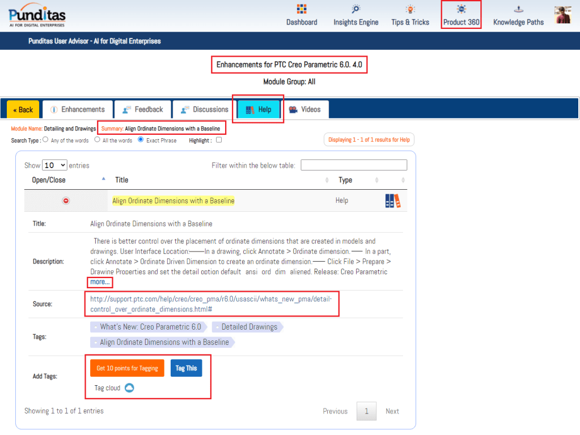Open the Insights Engine icon
The height and width of the screenshot is (435, 580).
[355, 10]
